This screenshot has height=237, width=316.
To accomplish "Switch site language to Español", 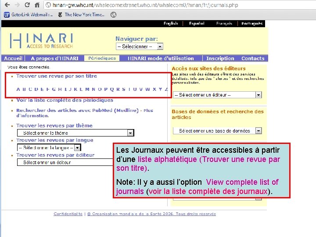I will click(197, 23).
